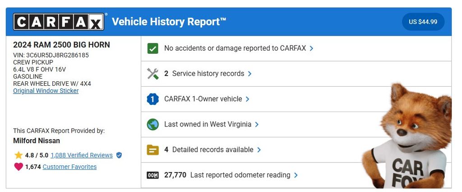Click the blue 1-Owner badge icon
Screen dimensions: 462x192
(x=153, y=99)
